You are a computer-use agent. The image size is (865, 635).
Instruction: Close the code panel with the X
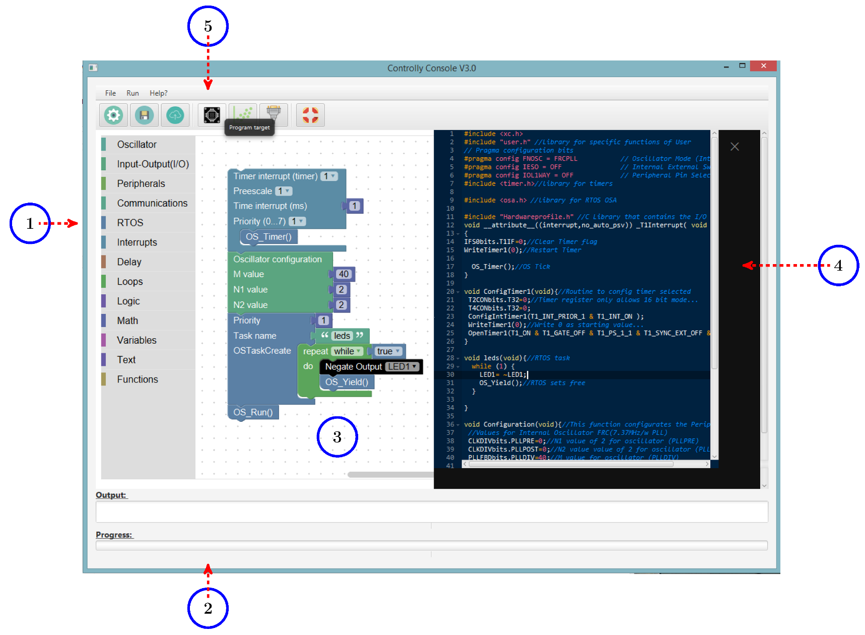(735, 147)
